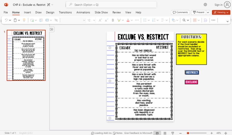Click the numbered list icon

pyautogui.click(x=154, y=20)
